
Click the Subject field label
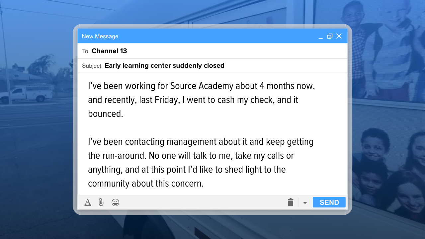tap(91, 66)
